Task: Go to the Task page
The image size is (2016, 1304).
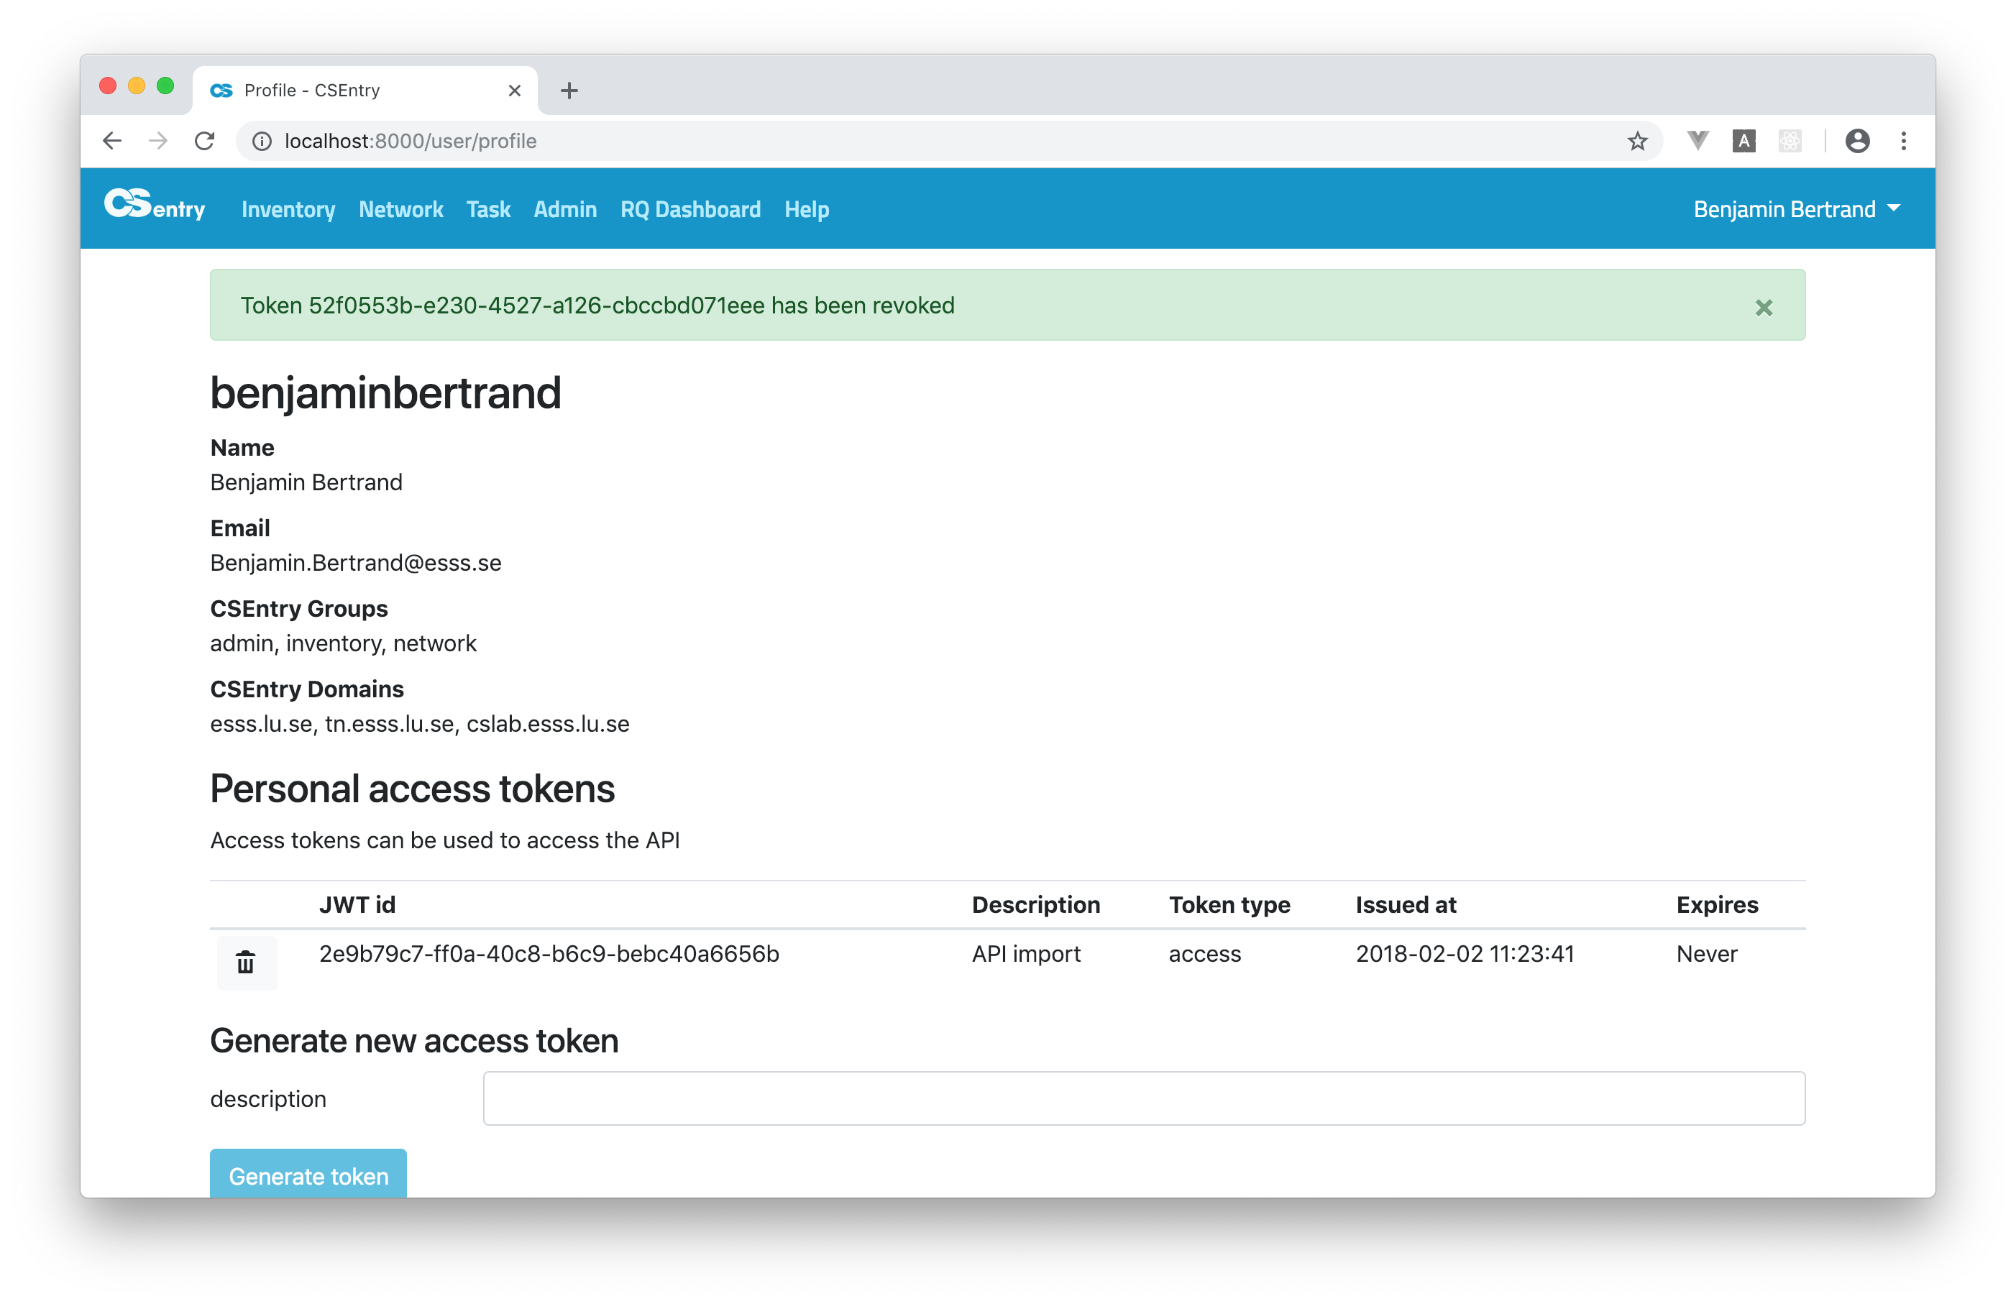Action: 487,209
